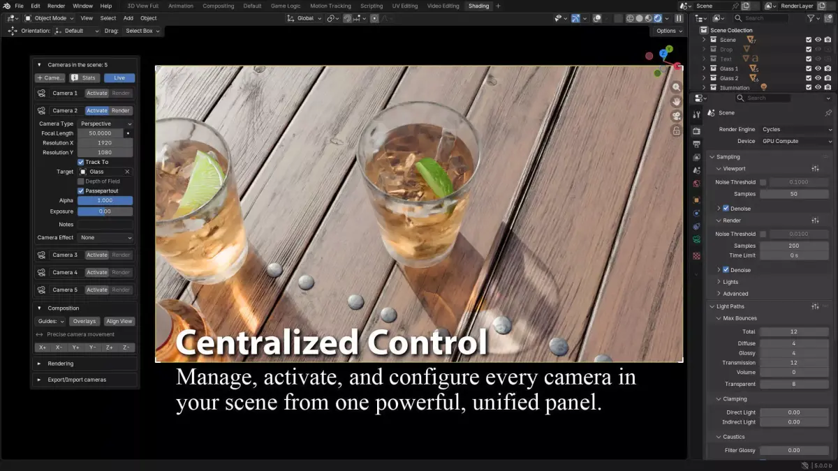The image size is (838, 471).
Task: Open the Camera Type Perspective dropdown
Action: click(x=105, y=124)
